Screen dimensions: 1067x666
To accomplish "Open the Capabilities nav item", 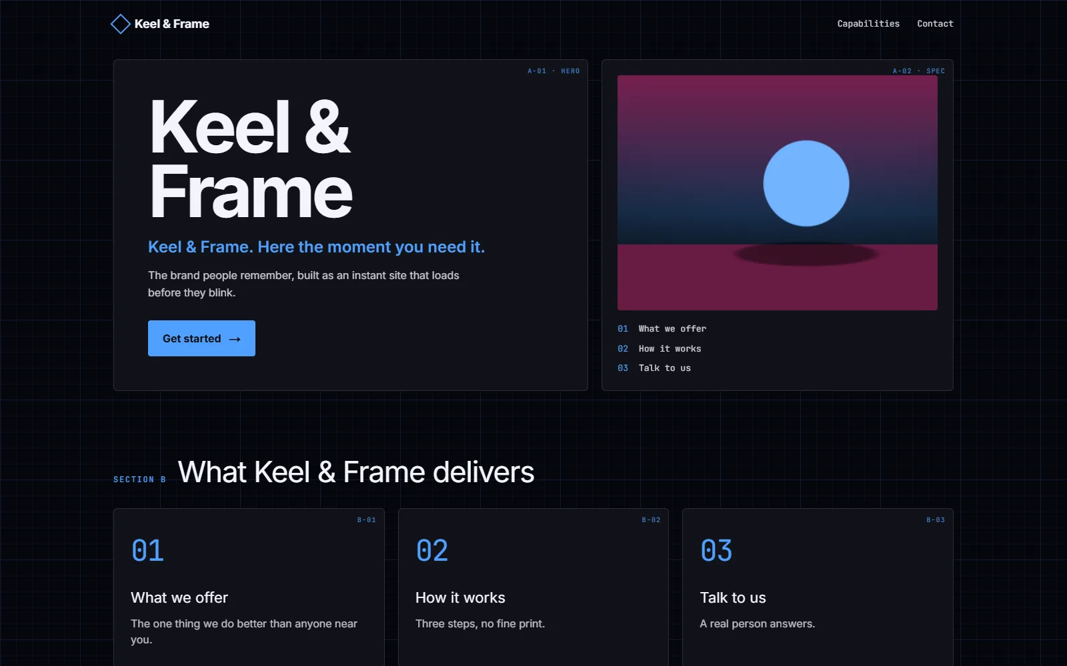I will click(868, 23).
